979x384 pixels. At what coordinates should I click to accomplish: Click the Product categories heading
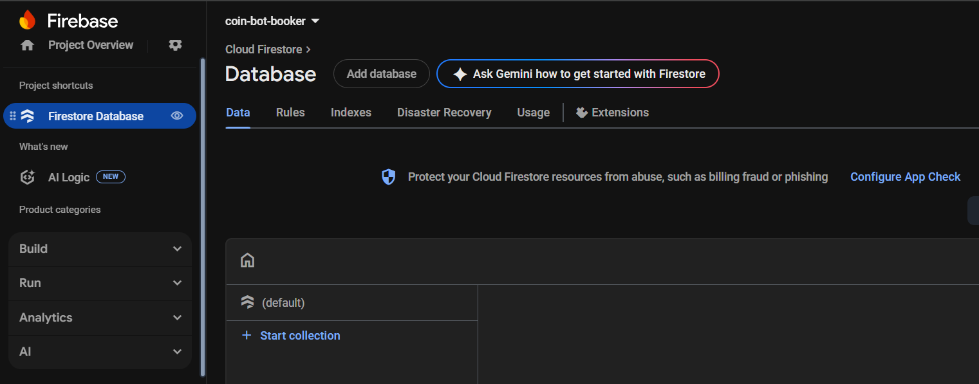coord(60,210)
